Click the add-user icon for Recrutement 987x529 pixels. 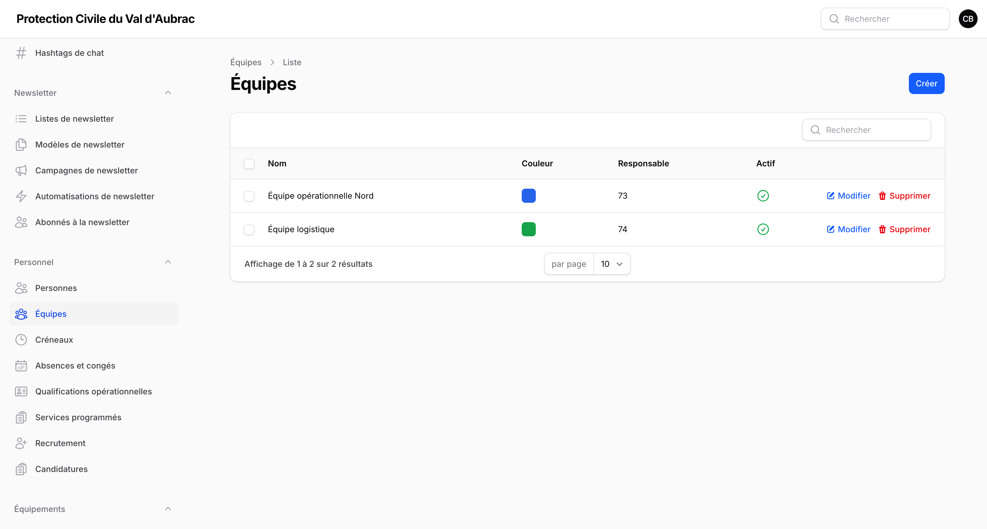[21, 443]
